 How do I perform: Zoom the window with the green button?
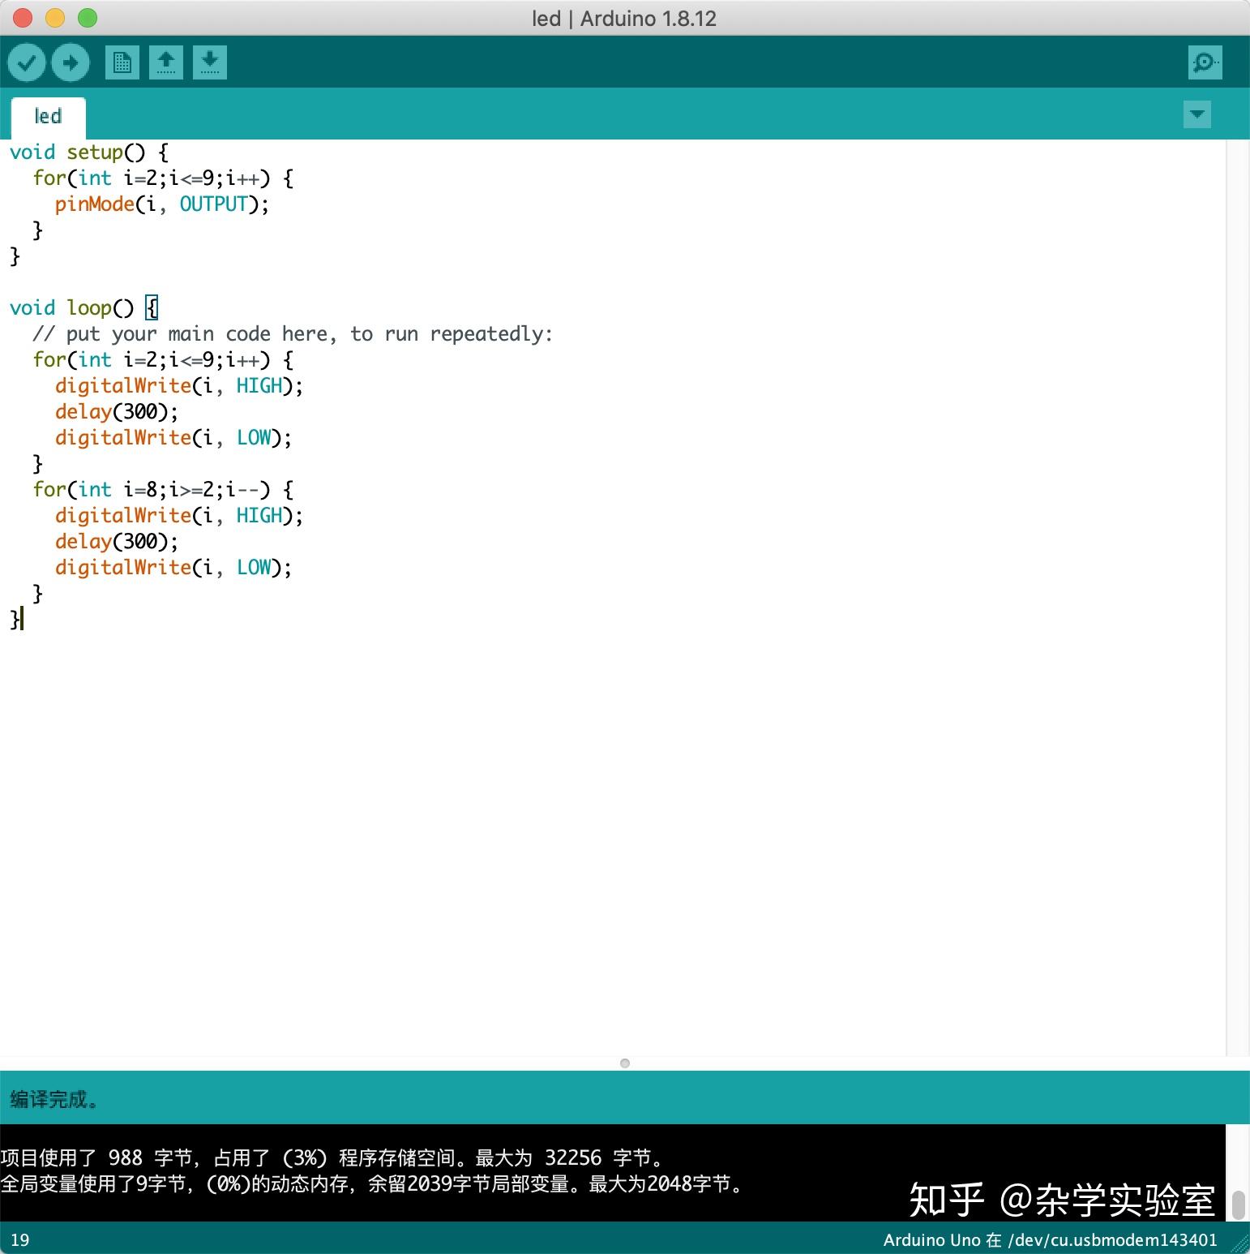[x=88, y=15]
